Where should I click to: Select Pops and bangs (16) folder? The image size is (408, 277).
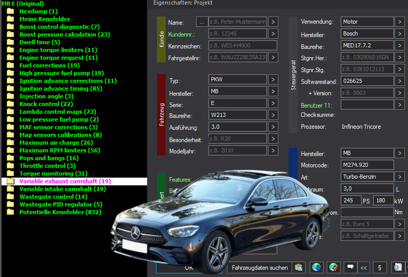(49, 158)
